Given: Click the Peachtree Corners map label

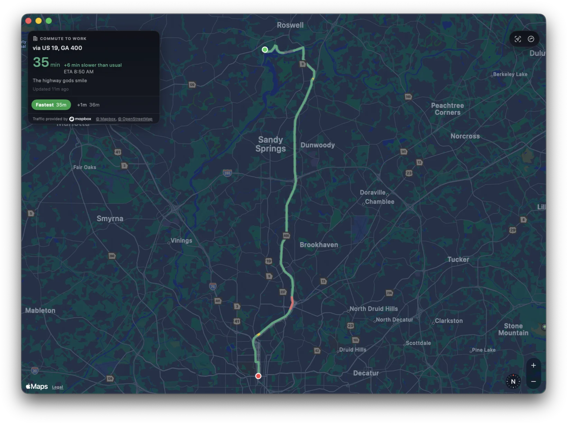Looking at the screenshot, I should 447,109.
